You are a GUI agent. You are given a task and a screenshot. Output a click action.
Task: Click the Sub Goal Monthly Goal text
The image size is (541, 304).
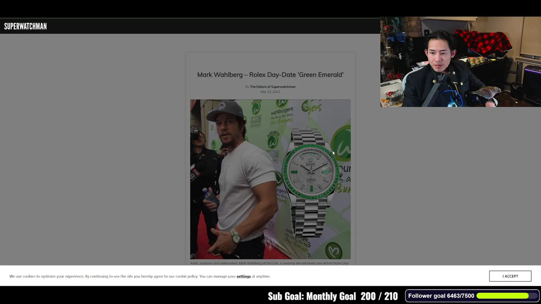[333, 296]
